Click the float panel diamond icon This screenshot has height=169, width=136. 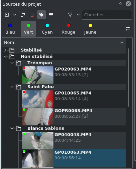point(121,4)
